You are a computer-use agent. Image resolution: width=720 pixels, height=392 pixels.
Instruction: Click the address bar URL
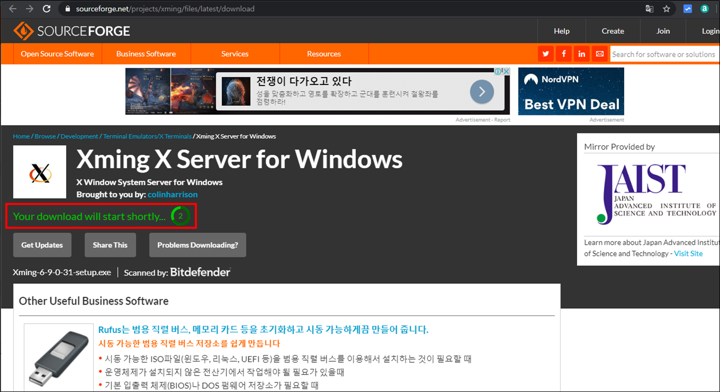(165, 9)
